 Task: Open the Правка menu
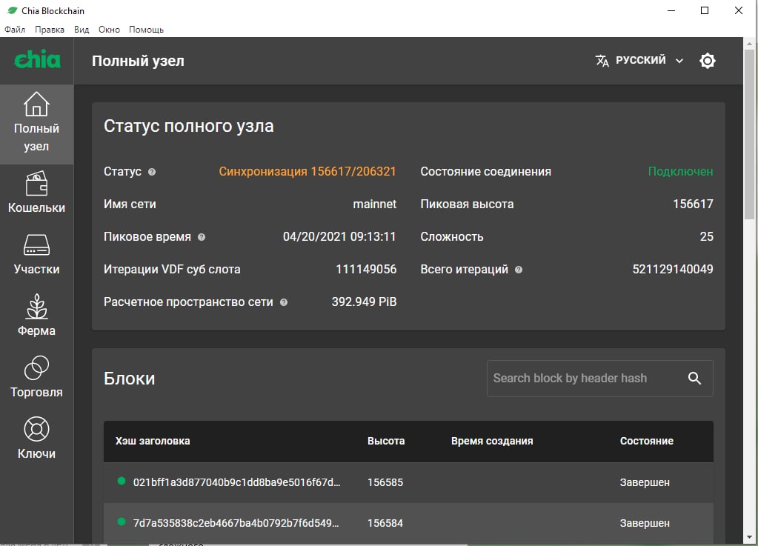pyautogui.click(x=50, y=30)
